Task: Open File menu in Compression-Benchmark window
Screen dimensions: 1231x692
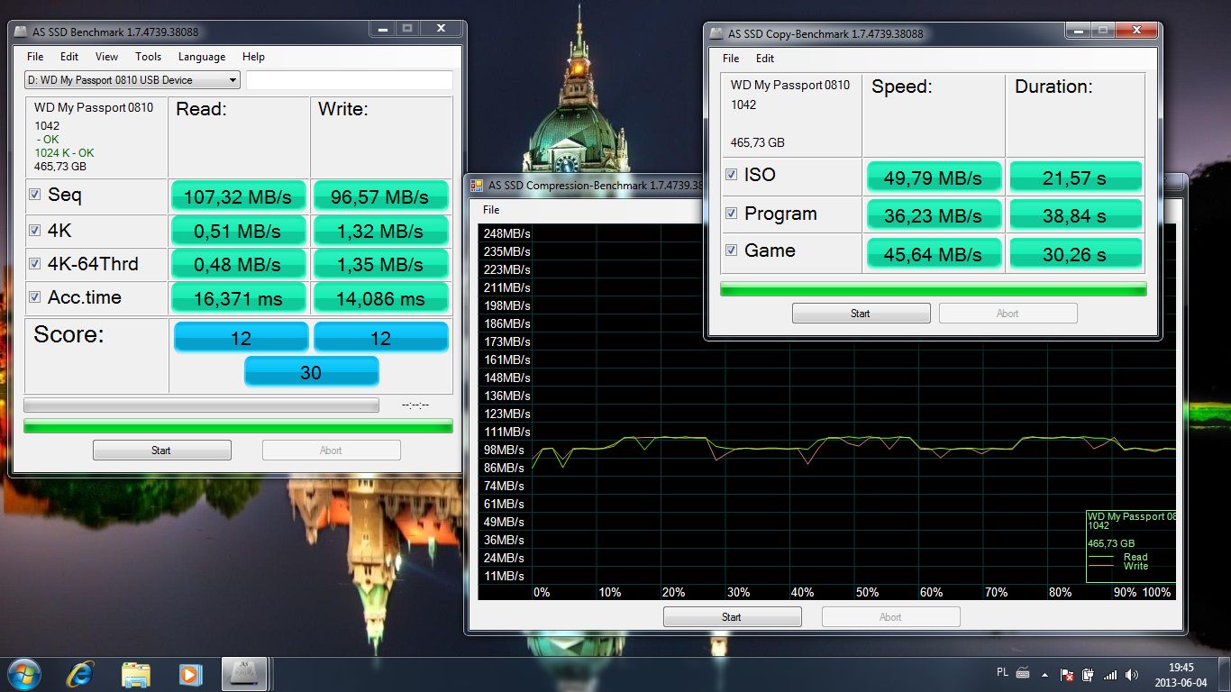Action: click(491, 210)
